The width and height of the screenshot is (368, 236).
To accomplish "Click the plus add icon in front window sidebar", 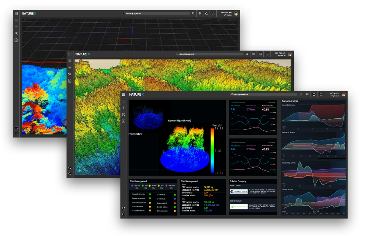I will pyautogui.click(x=124, y=108).
